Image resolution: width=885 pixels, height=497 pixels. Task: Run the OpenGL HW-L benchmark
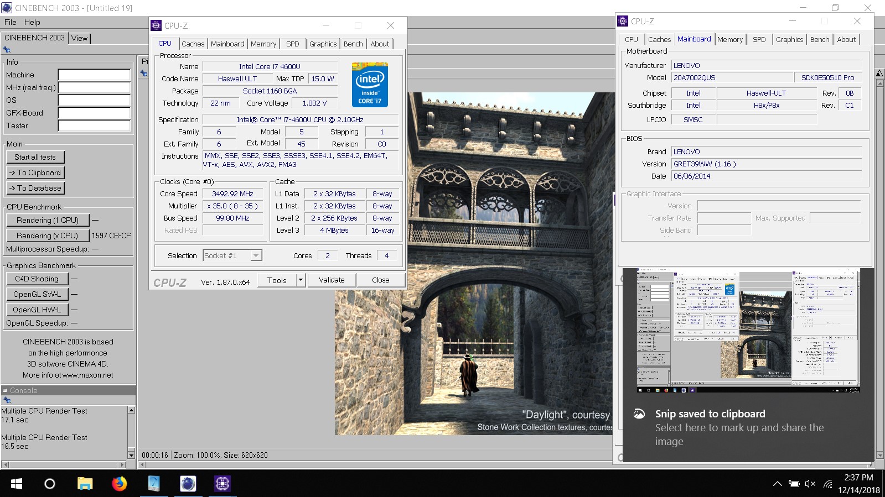[37, 310]
